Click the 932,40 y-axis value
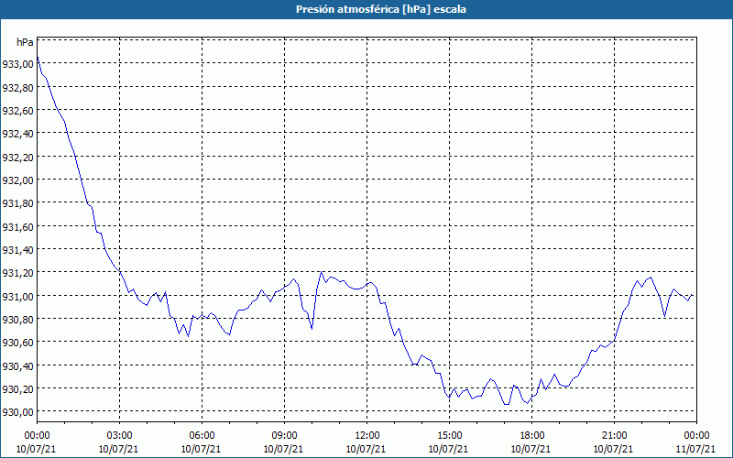Screen dimensions: 733x458 (x=17, y=134)
